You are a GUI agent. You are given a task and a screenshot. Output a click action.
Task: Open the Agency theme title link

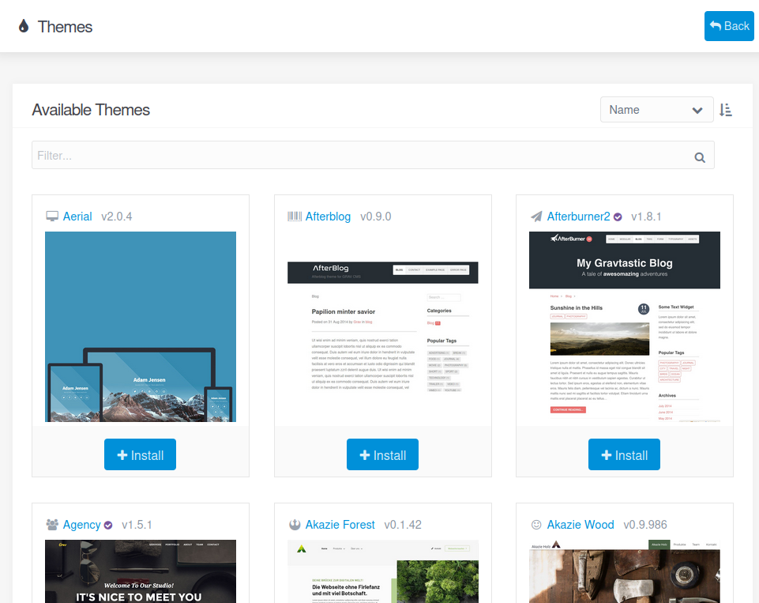81,525
